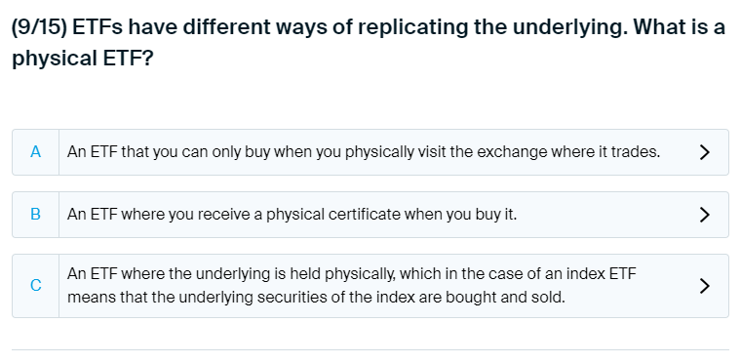Choose answer stating underlying is held physically
This screenshot has height=363, width=741.
click(370, 286)
